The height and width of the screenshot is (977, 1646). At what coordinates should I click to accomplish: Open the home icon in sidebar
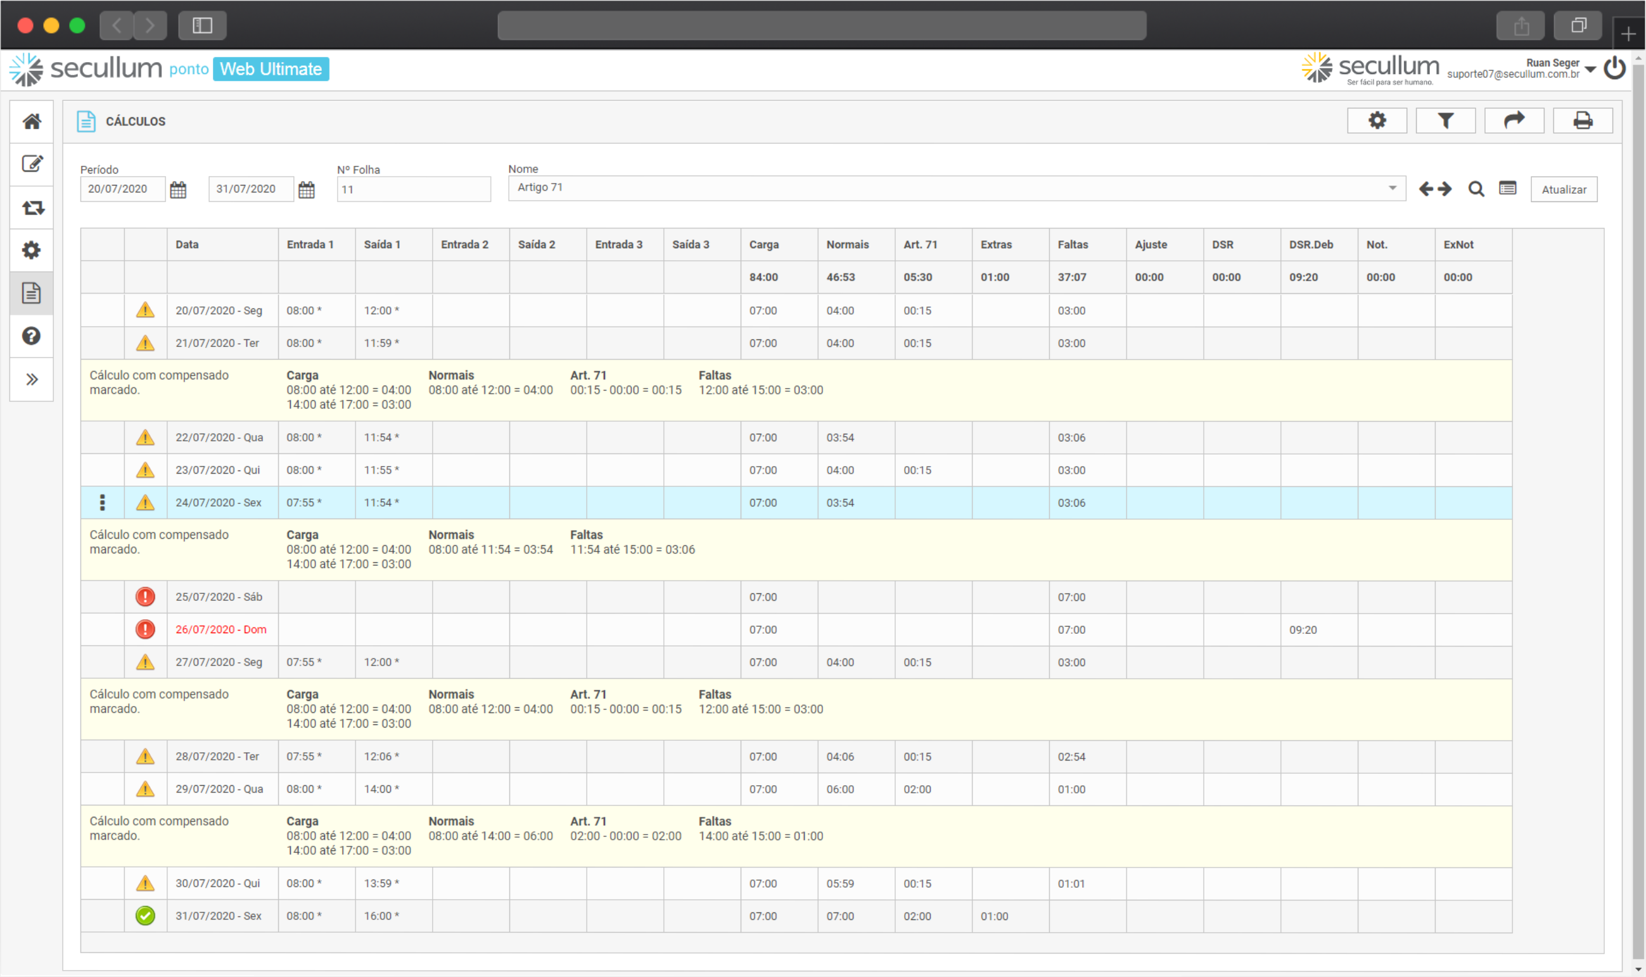pos(32,121)
